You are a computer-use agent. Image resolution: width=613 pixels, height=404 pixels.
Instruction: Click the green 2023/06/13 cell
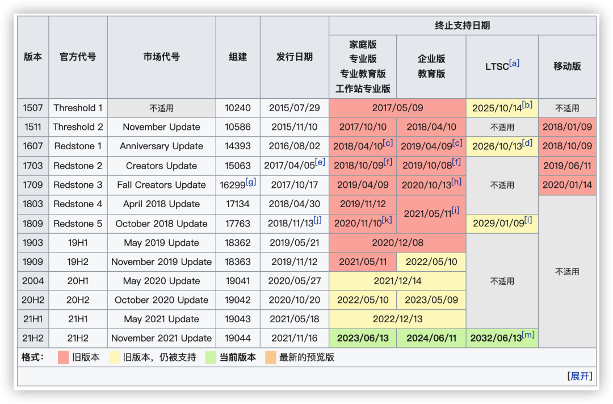click(x=363, y=338)
